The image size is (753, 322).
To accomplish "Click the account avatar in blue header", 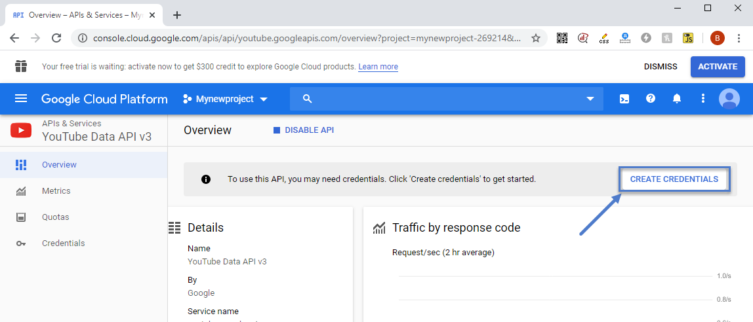I will (x=729, y=99).
